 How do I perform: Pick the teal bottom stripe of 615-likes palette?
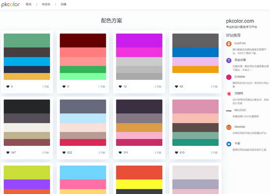point(196,142)
